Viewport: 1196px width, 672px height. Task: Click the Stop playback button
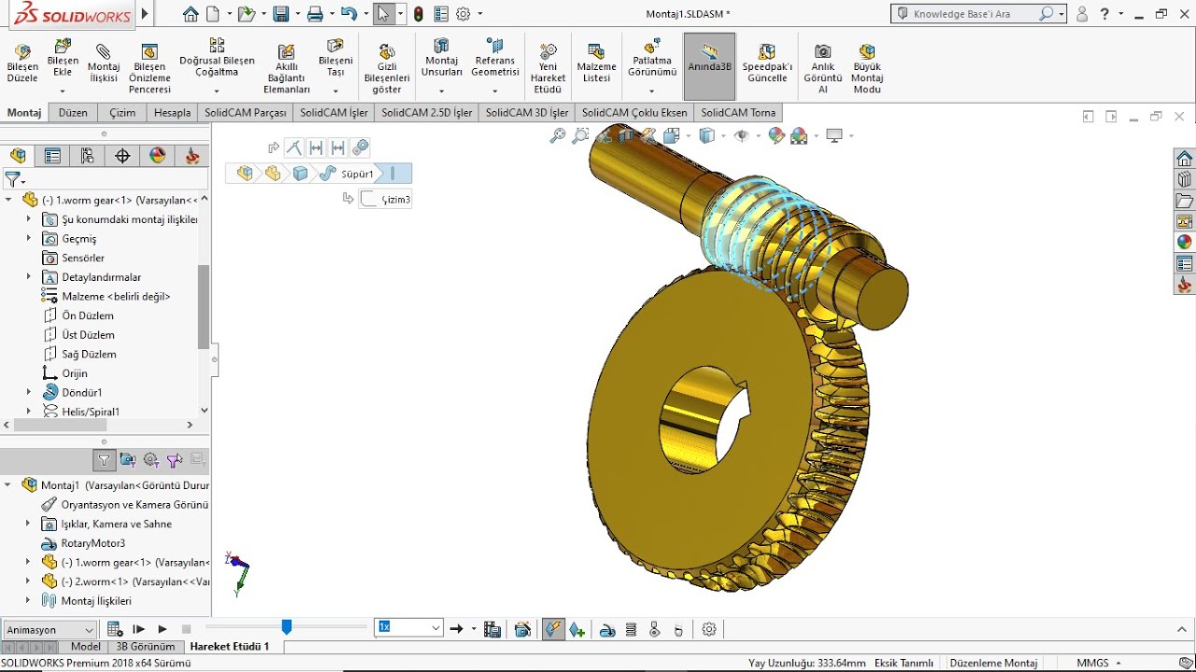coord(186,629)
